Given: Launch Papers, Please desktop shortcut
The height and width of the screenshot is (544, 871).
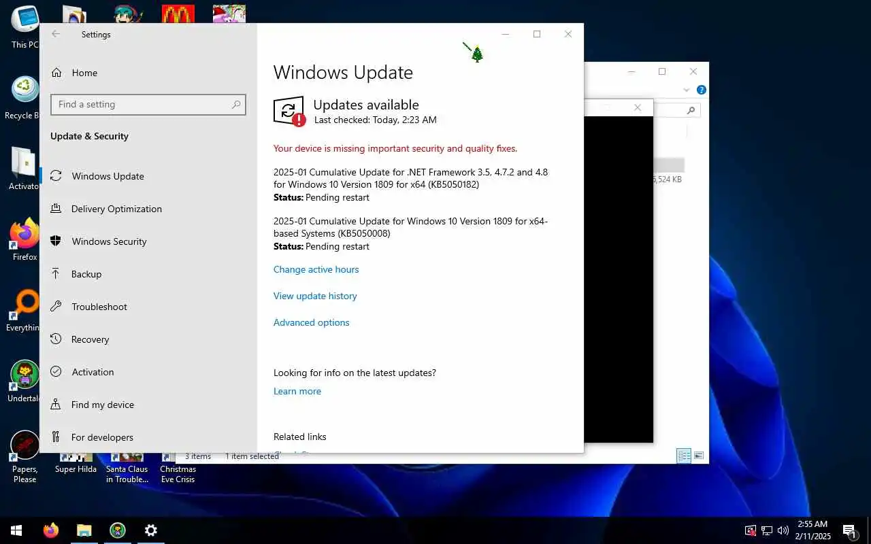Looking at the screenshot, I should pyautogui.click(x=24, y=456).
